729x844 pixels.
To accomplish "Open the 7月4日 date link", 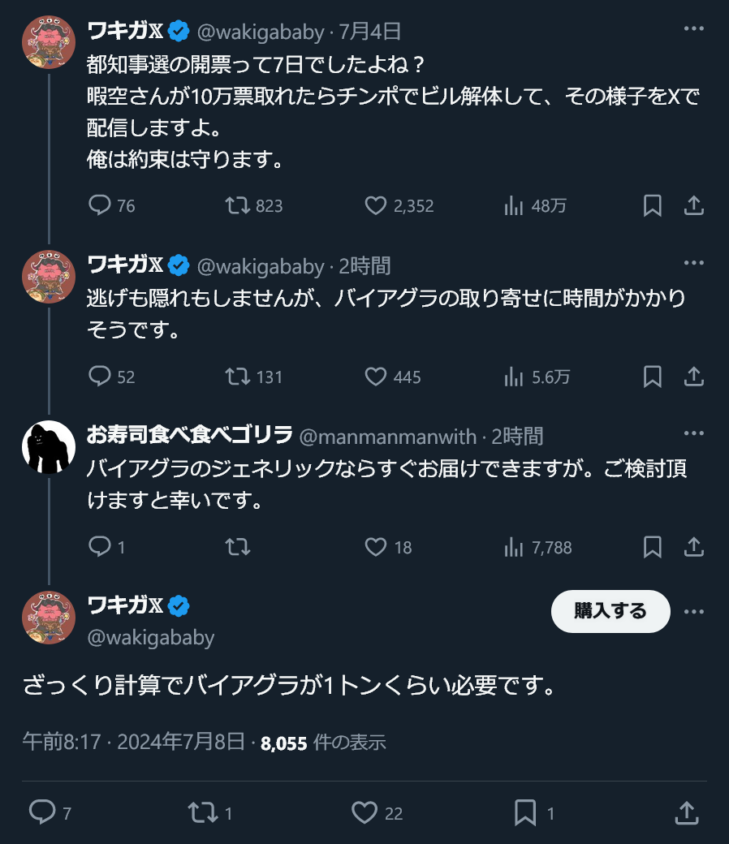I will pos(369,32).
